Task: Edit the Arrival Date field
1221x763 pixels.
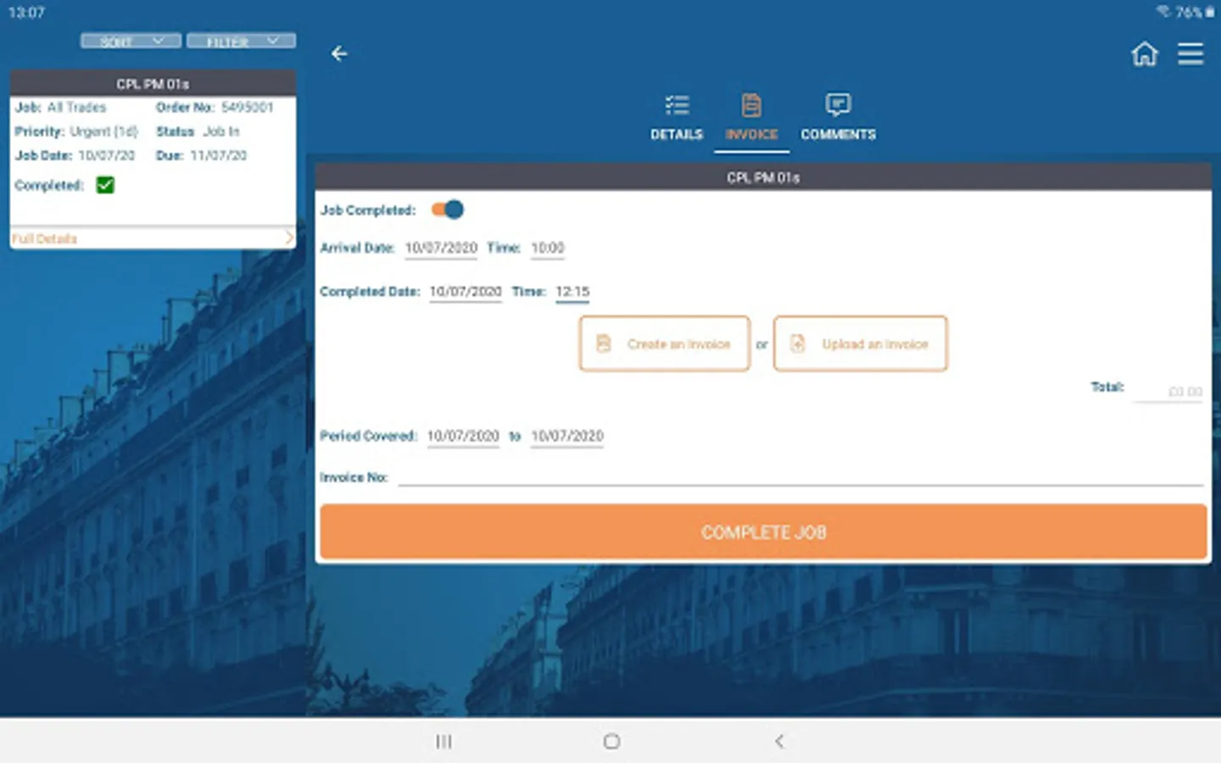Action: (x=441, y=248)
